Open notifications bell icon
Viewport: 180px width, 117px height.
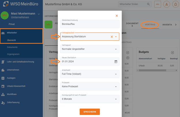pyautogui.click(x=175, y=4)
